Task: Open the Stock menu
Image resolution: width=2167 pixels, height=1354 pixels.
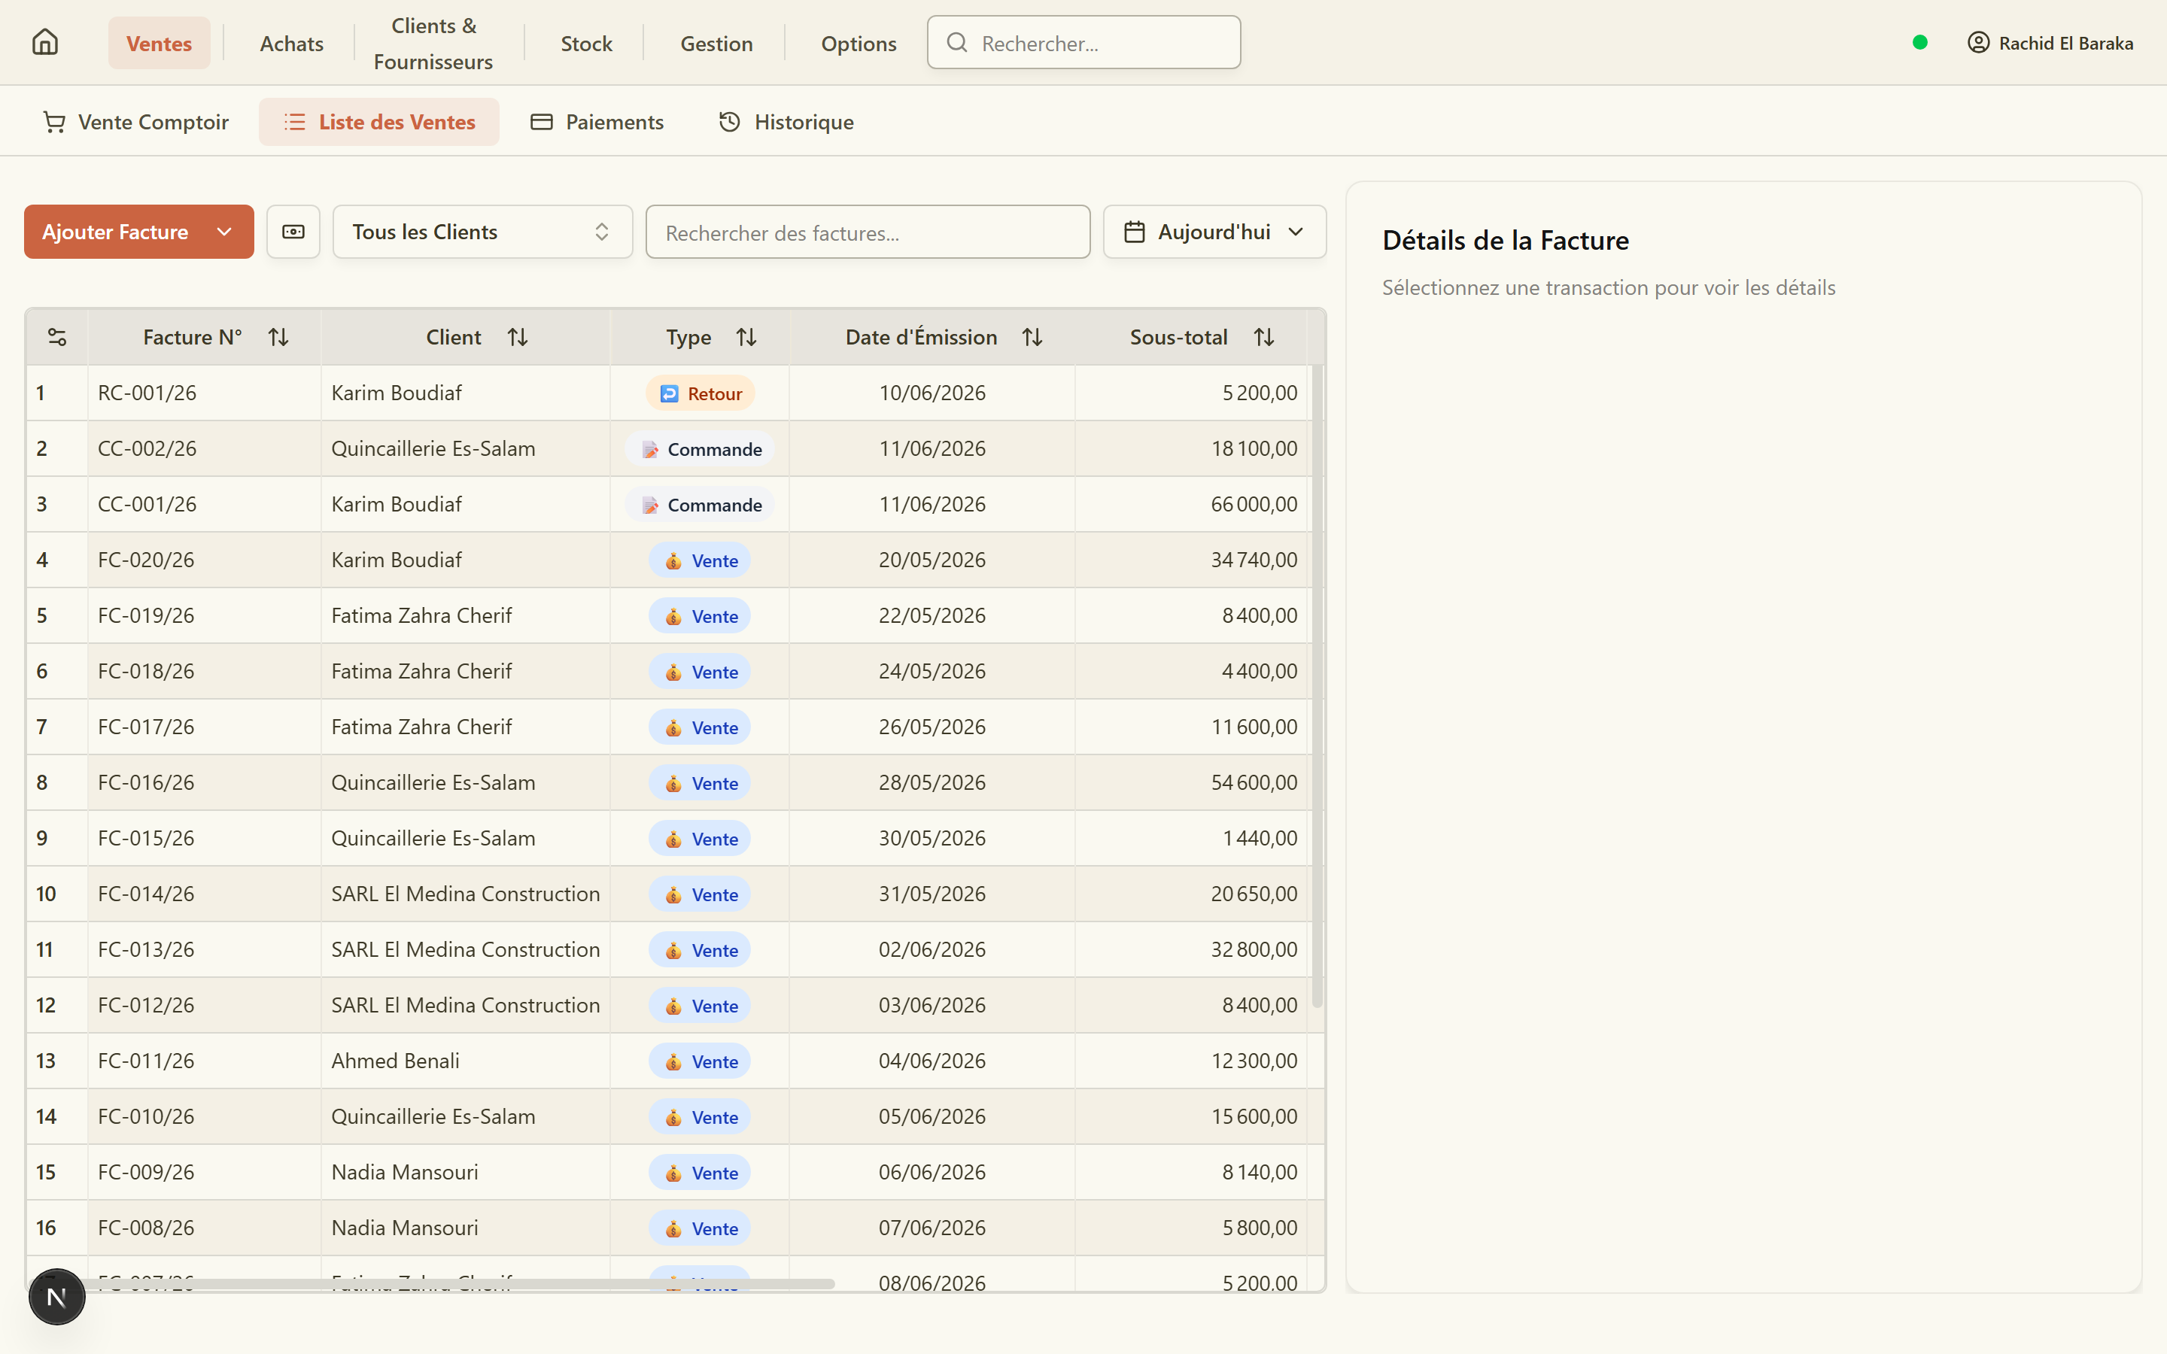Action: click(587, 43)
